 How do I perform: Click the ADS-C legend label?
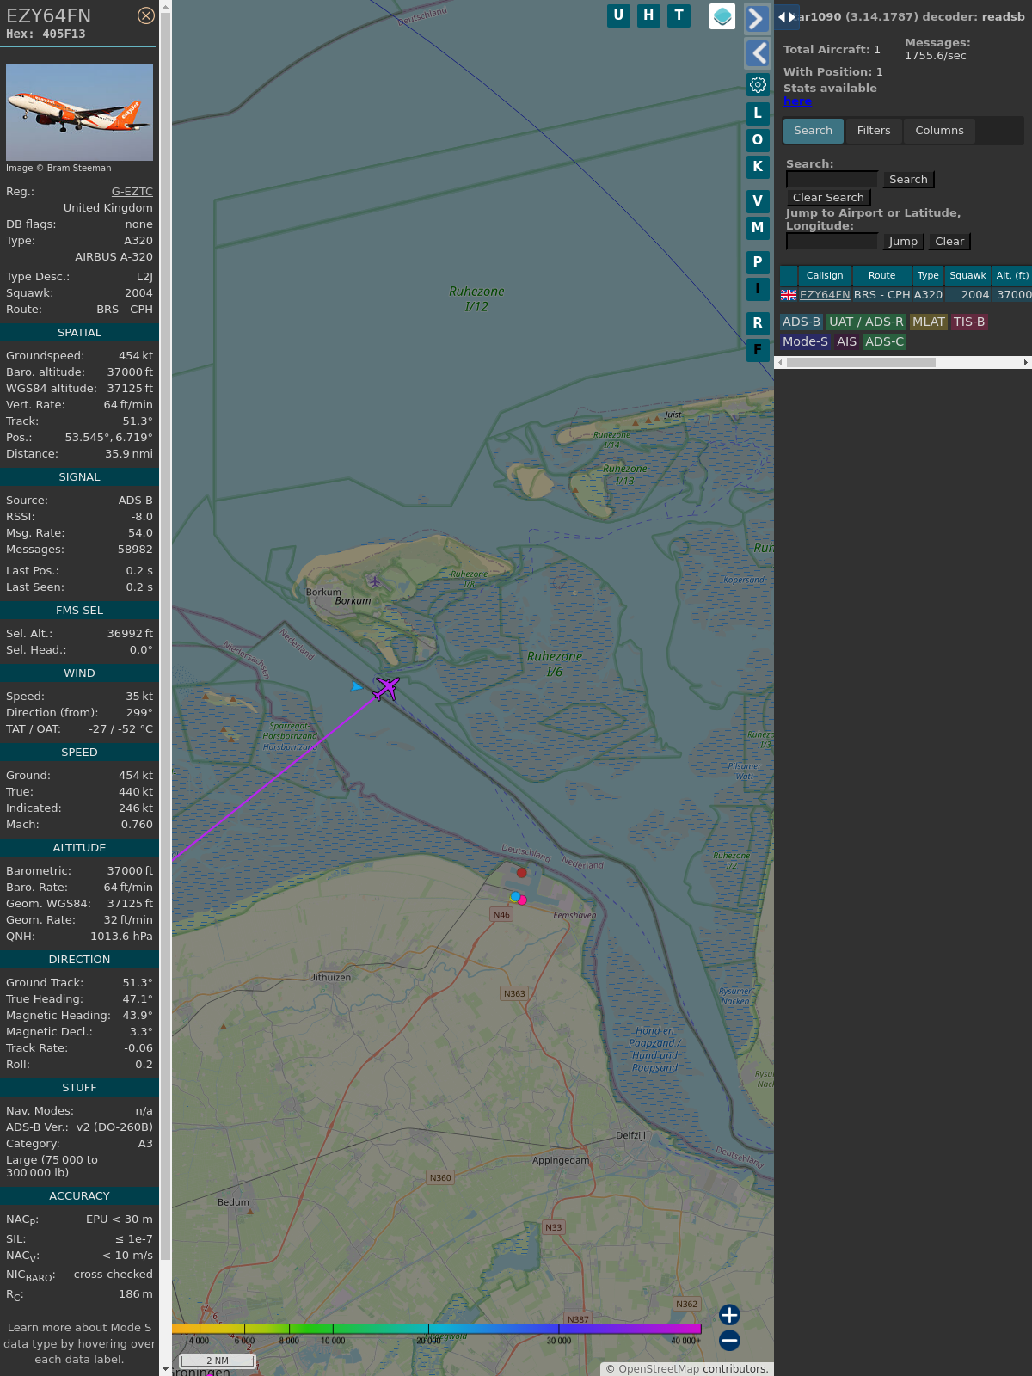pos(884,341)
